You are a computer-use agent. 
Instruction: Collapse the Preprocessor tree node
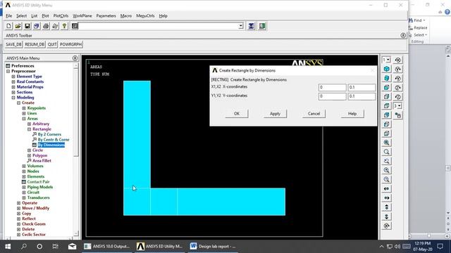(8, 71)
